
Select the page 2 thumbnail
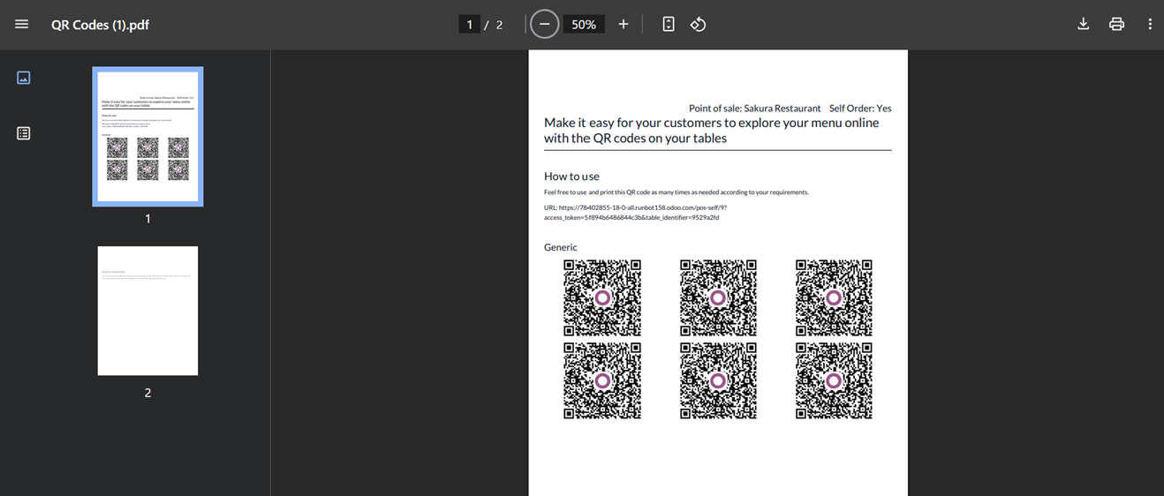point(147,311)
